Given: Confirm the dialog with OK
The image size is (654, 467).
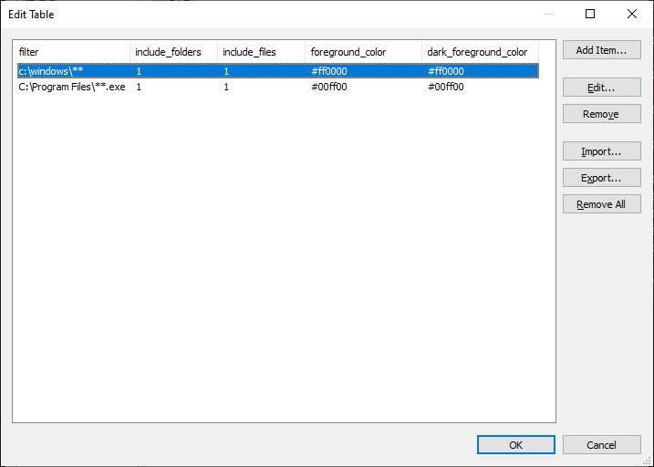Looking at the screenshot, I should (x=515, y=445).
